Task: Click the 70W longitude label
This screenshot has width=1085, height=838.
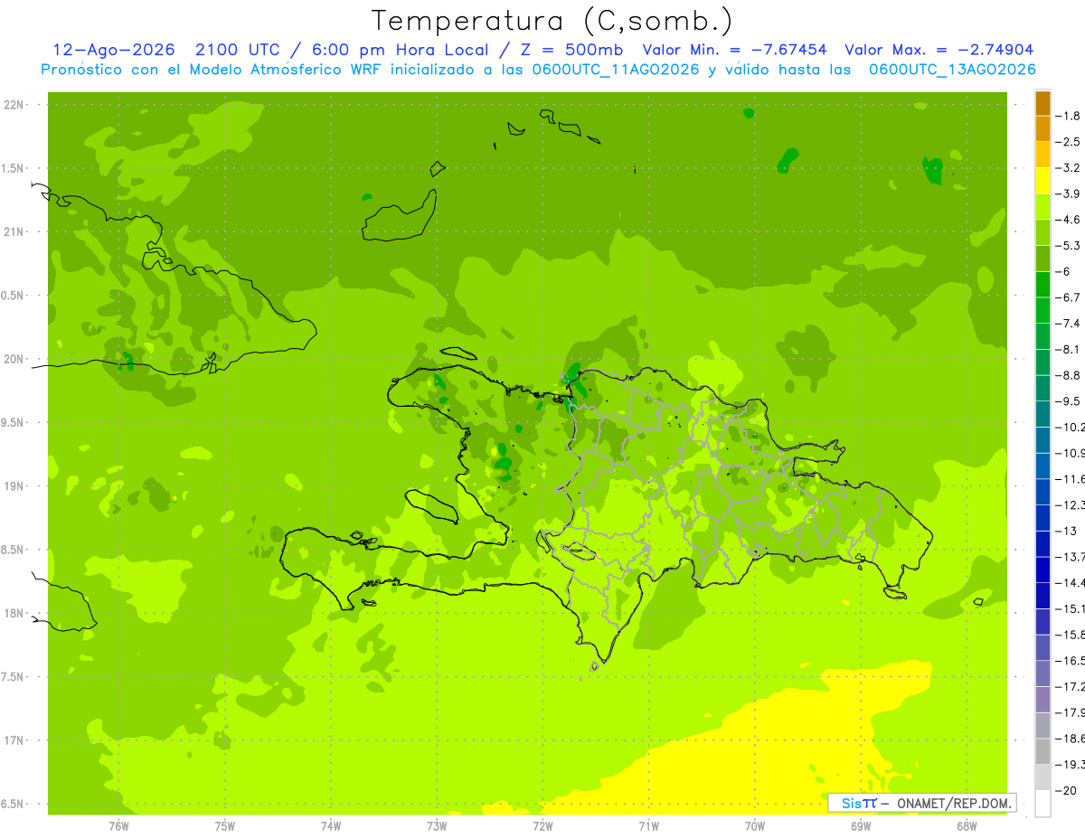Action: coord(755,825)
